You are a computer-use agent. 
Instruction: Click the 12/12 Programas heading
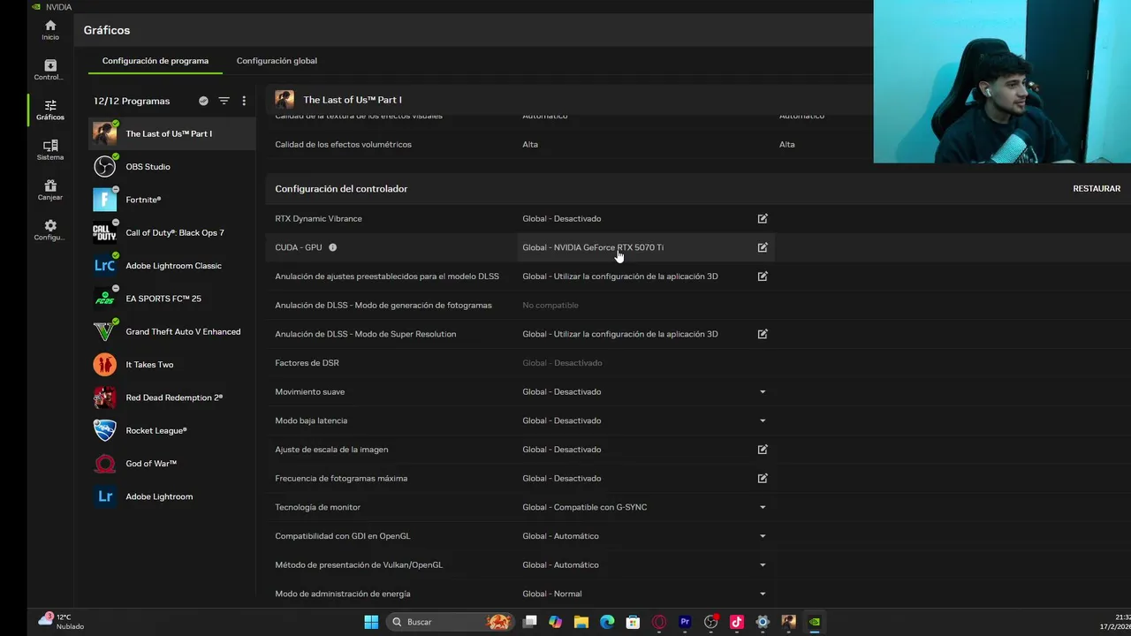(132, 101)
